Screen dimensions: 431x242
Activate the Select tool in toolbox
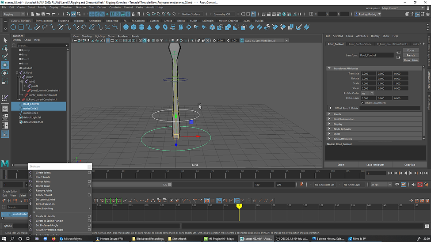tap(5, 40)
